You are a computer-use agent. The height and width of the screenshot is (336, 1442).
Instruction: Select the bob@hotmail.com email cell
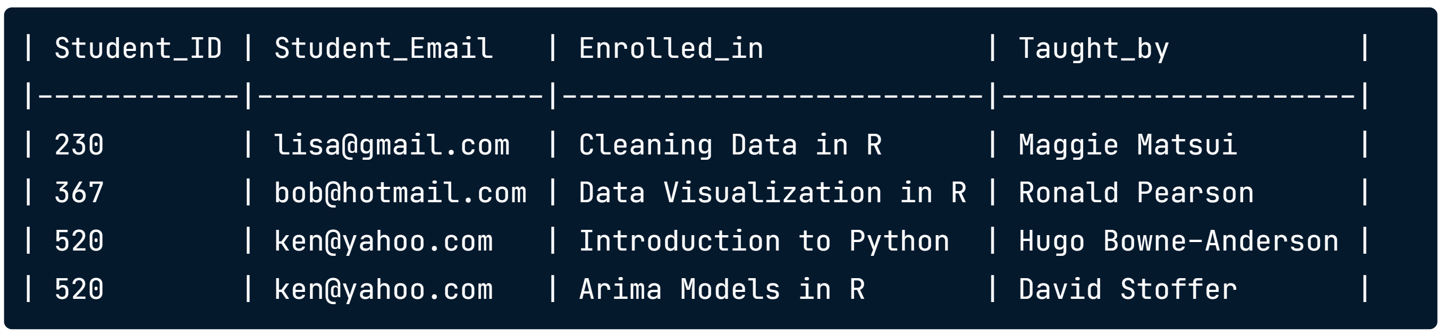click(x=400, y=193)
